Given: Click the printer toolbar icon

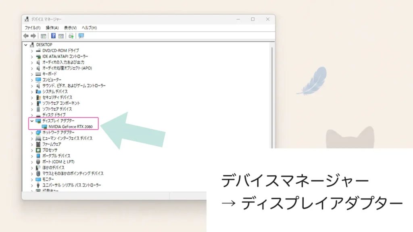Looking at the screenshot, I should click(71, 36).
